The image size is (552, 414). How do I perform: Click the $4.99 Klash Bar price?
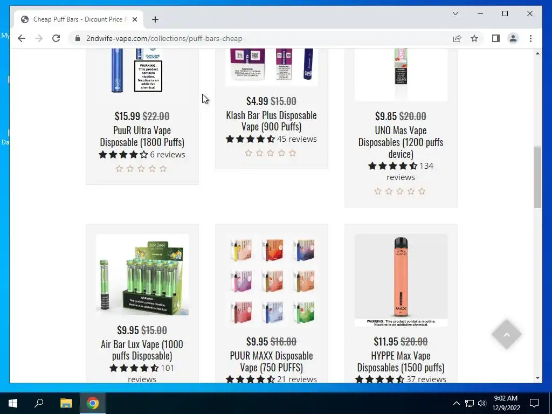pyautogui.click(x=257, y=101)
